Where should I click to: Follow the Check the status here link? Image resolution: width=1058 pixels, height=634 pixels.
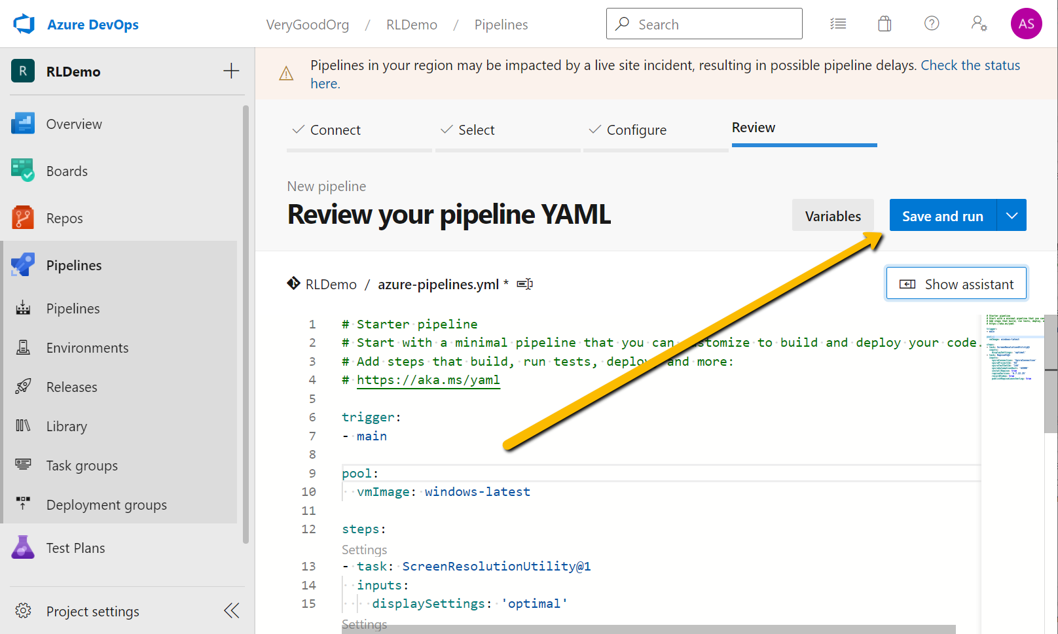pos(970,65)
